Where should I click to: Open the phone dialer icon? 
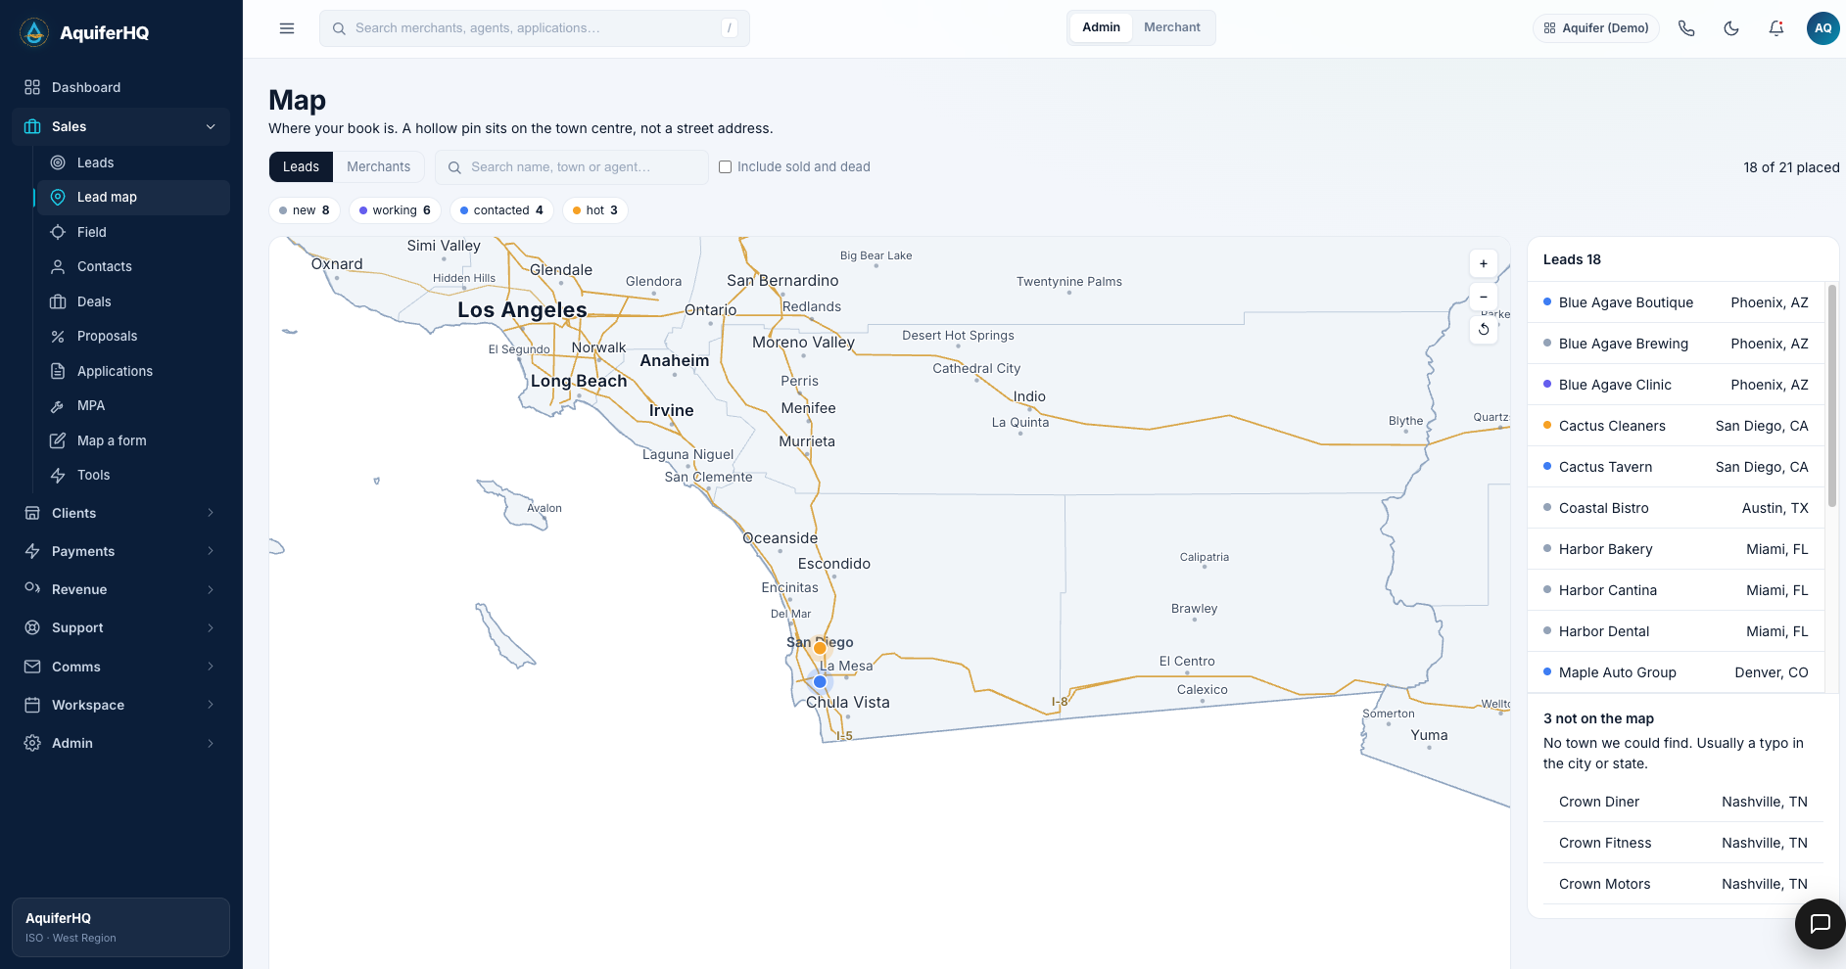coord(1686,28)
